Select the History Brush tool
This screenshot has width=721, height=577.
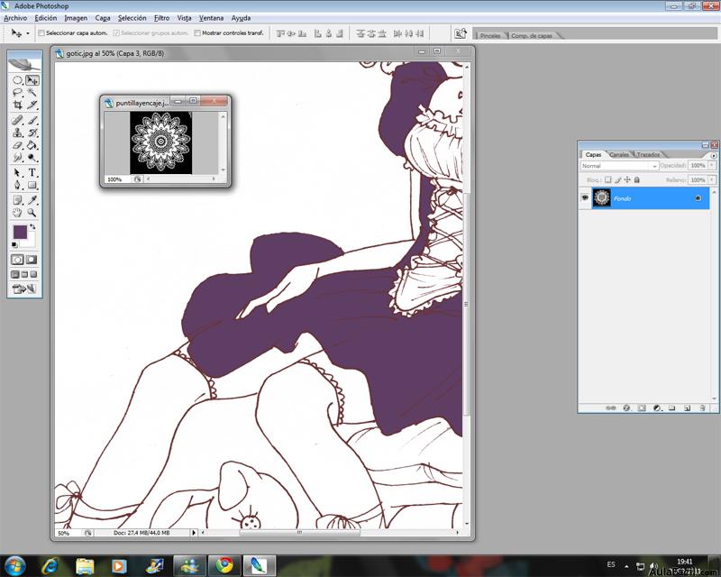coord(32,133)
